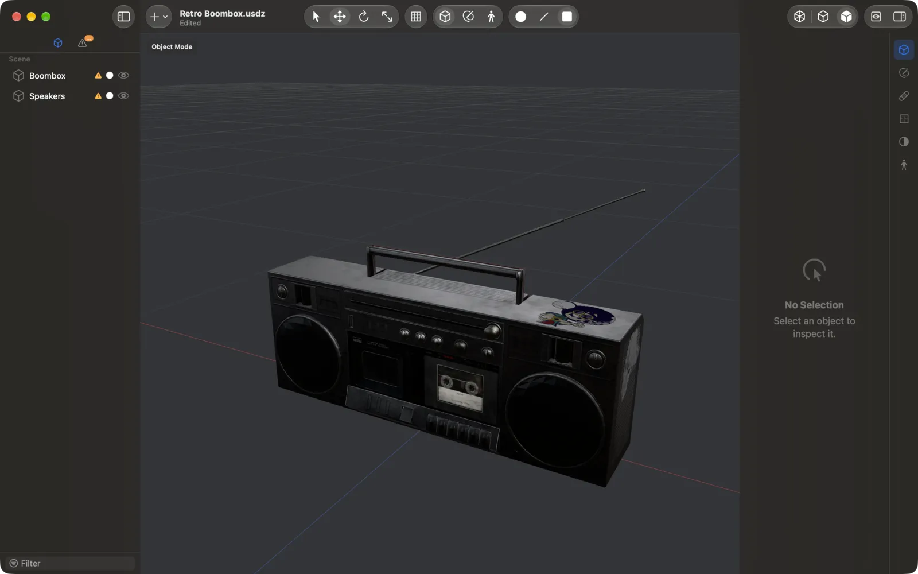
Task: Select the Boombox object row
Action: click(x=70, y=76)
